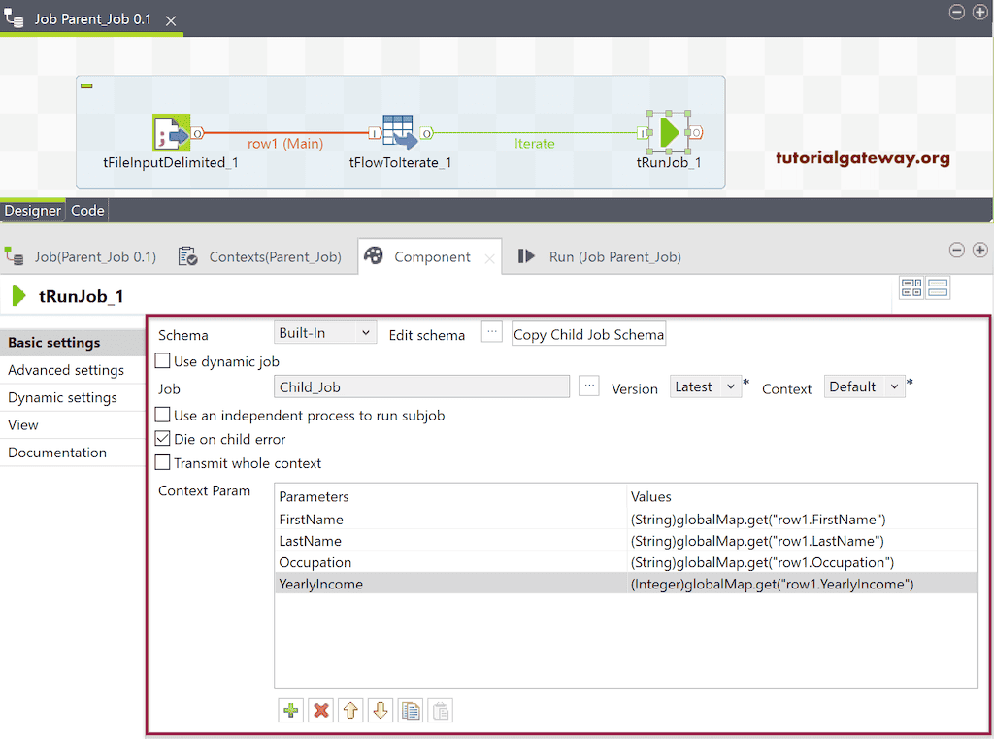Open Advanced settings section
The height and width of the screenshot is (739, 994).
coord(72,370)
